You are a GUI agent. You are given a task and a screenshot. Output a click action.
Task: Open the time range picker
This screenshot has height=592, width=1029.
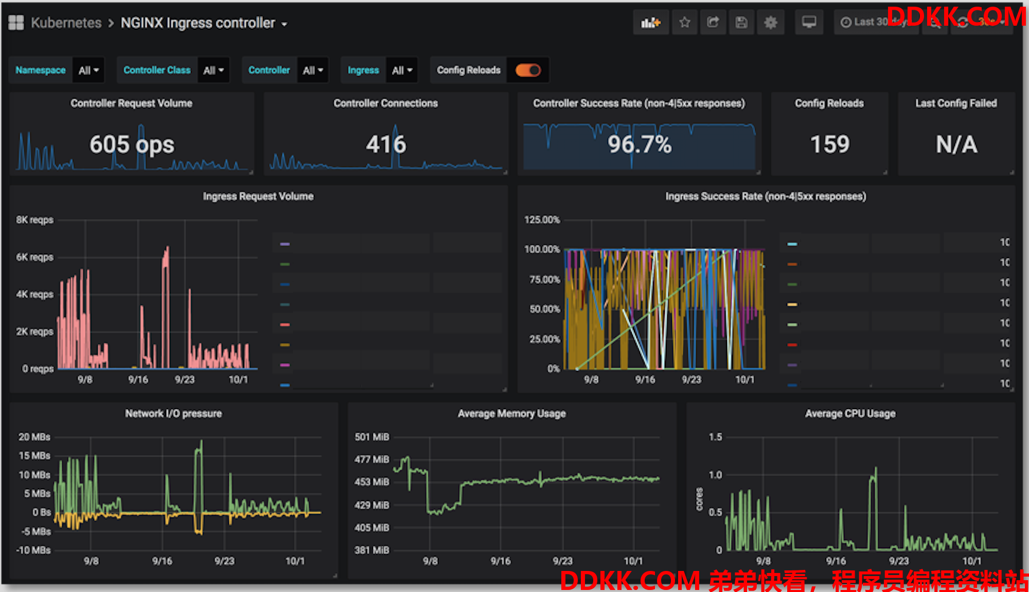[x=876, y=23]
